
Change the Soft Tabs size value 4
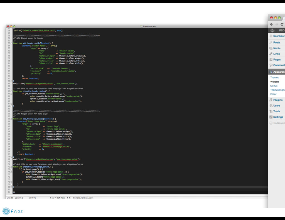pos(68,198)
